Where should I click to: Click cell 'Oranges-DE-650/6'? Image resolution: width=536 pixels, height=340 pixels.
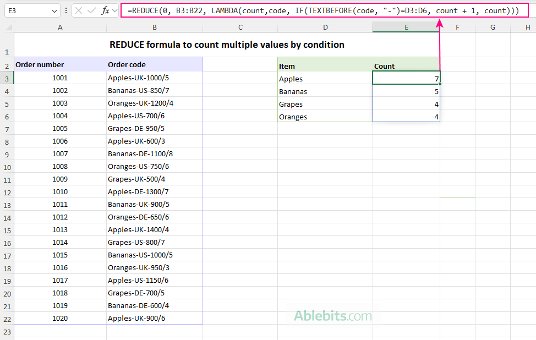pyautogui.click(x=155, y=217)
